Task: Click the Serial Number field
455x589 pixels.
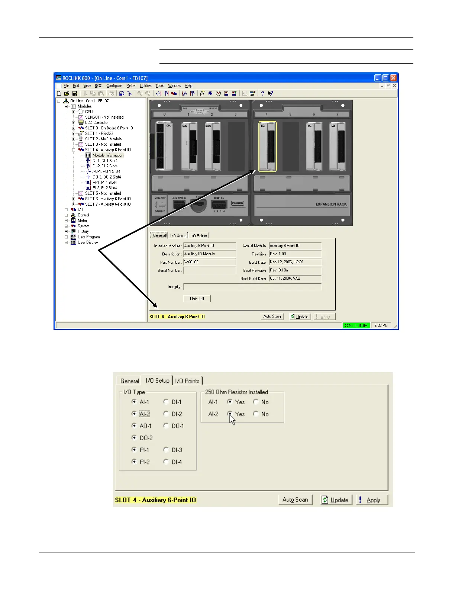Action: click(210, 270)
